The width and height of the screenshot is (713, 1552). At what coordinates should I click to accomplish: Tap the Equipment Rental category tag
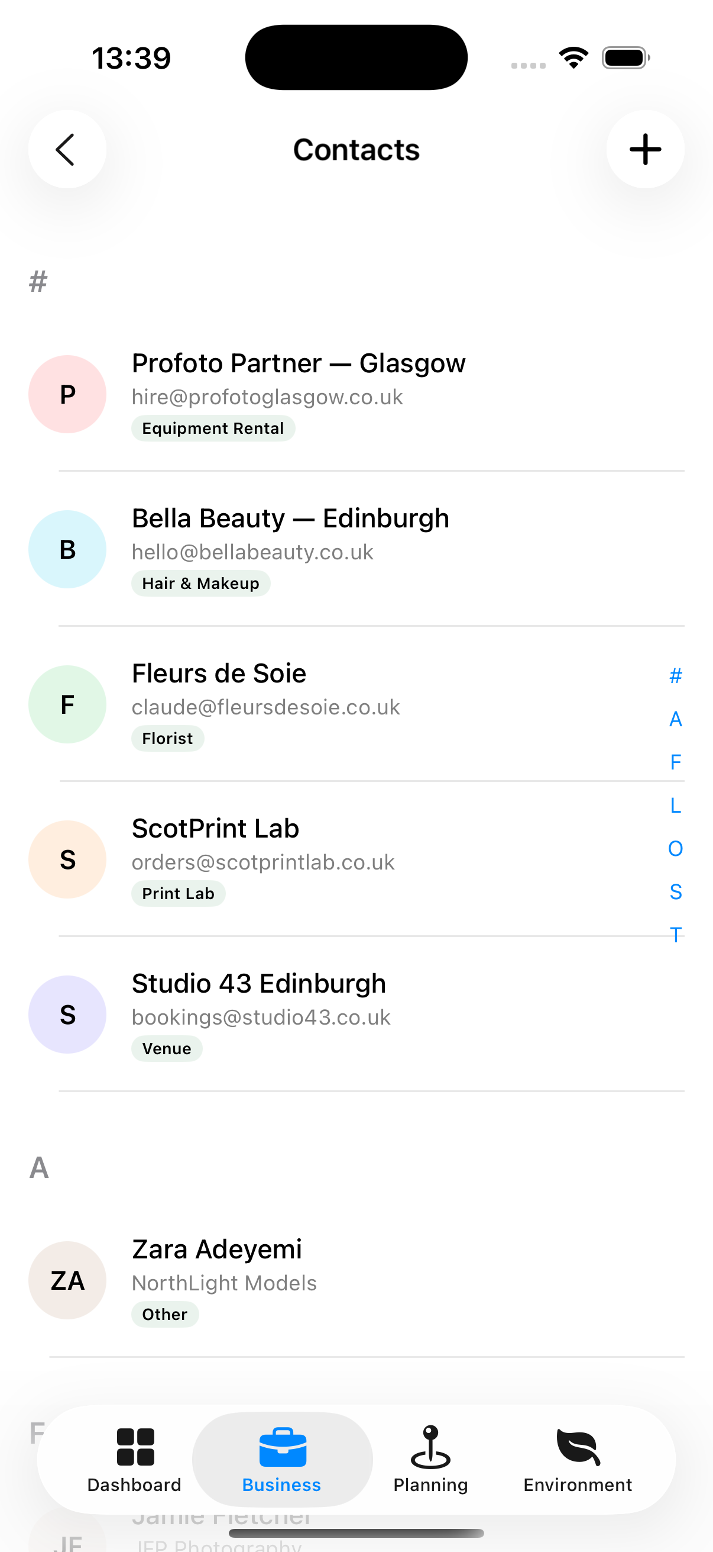[x=213, y=429]
